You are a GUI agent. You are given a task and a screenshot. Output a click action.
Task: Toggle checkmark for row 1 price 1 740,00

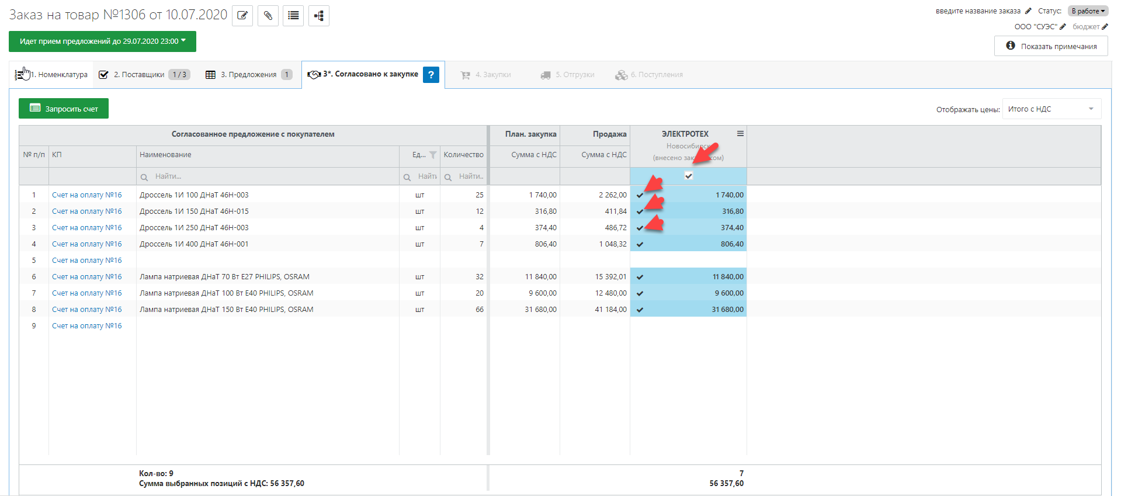click(x=640, y=195)
